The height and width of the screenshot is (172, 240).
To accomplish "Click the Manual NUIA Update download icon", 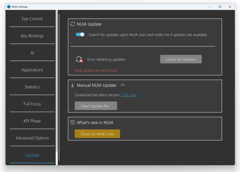I will click(73, 85).
